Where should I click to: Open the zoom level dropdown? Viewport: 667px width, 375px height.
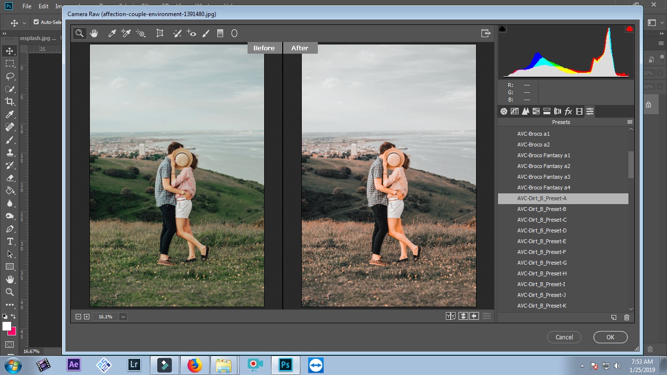pyautogui.click(x=123, y=317)
